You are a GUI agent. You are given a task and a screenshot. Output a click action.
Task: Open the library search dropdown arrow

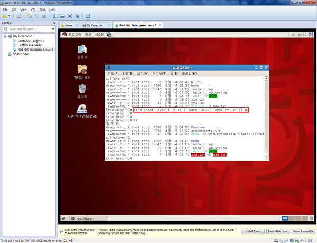(x=53, y=29)
